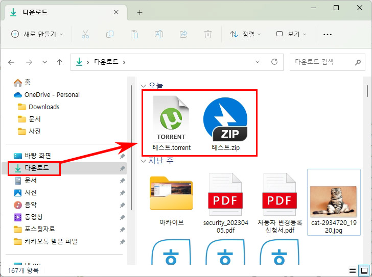Click the Share icon in toolbar
This screenshot has height=277, width=372.
183,34
